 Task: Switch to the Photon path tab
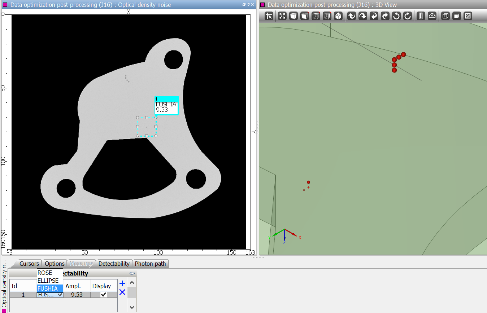[150, 264]
